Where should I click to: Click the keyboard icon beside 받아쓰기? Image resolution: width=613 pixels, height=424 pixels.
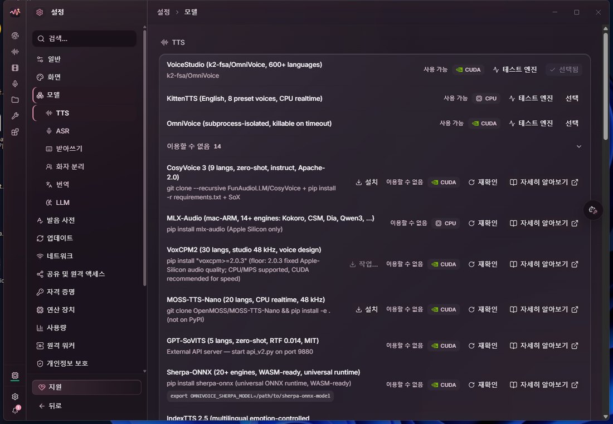[49, 149]
